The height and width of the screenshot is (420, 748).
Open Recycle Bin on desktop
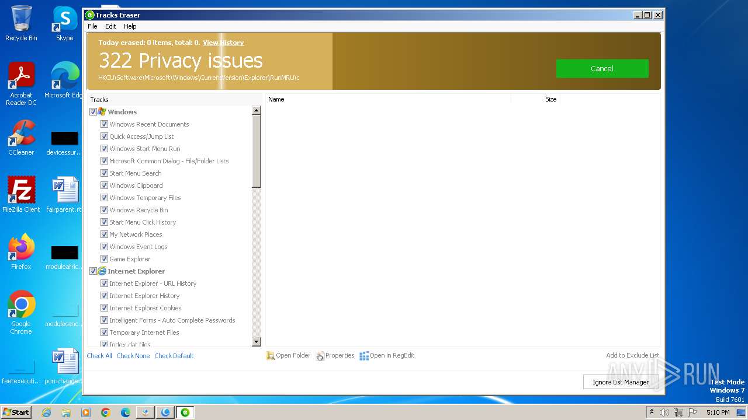pyautogui.click(x=21, y=23)
